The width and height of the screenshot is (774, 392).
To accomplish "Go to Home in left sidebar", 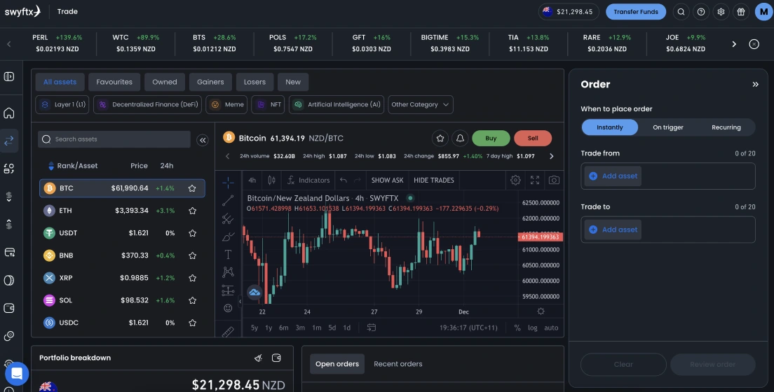I will pos(9,113).
